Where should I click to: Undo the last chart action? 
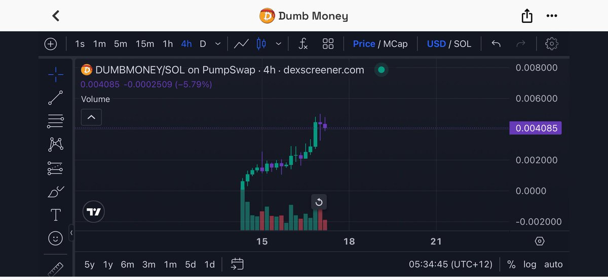coord(496,44)
